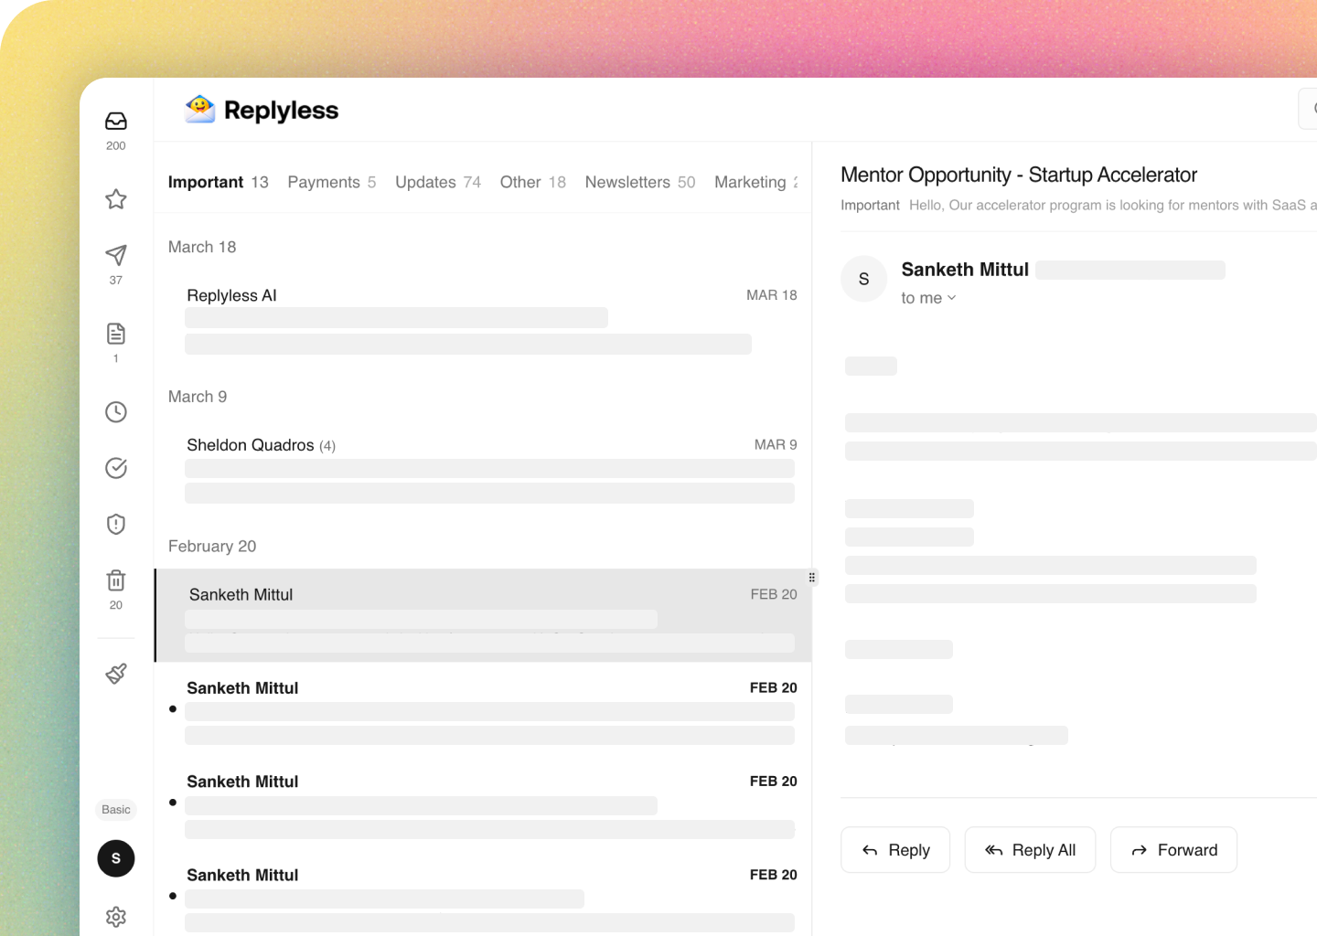Click the Sanketh Mittul sender name in header

pyautogui.click(x=965, y=270)
